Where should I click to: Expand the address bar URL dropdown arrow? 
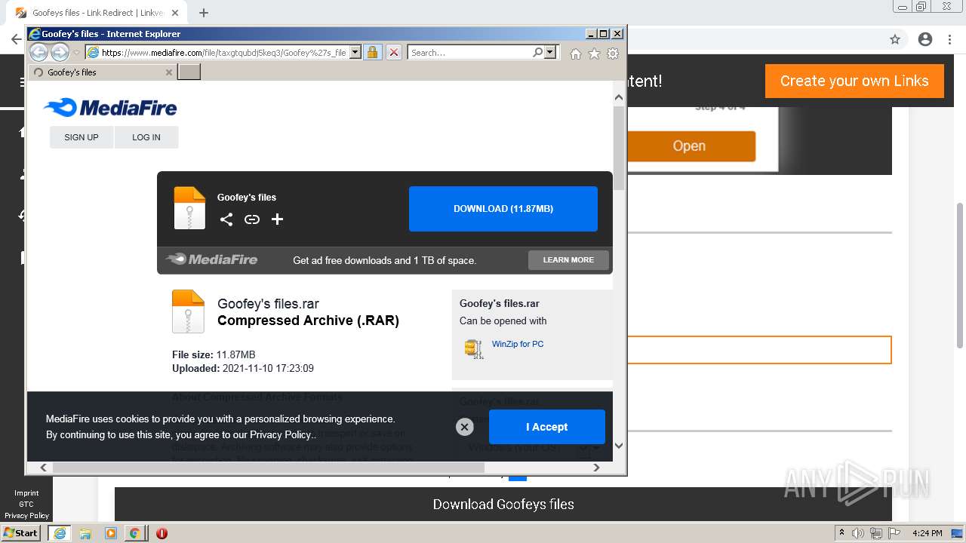(x=355, y=53)
